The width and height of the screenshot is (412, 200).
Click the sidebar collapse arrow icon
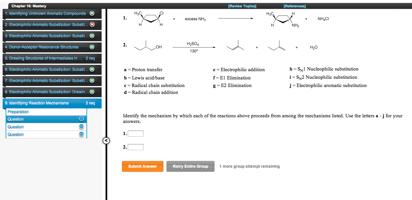[106, 141]
